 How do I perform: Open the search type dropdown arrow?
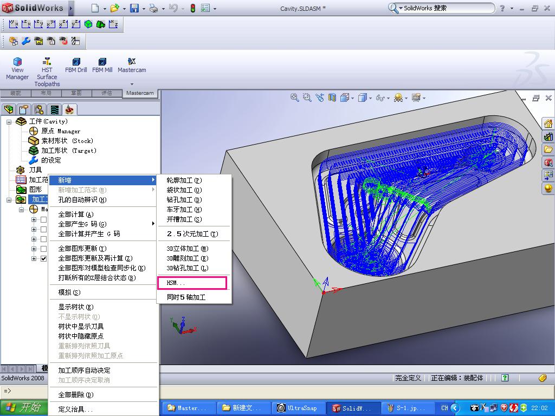[x=401, y=8]
